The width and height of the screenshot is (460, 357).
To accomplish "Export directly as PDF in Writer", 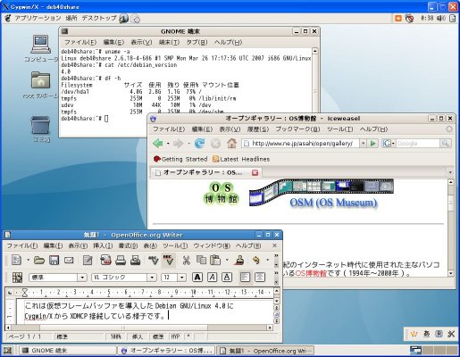I will (x=105, y=261).
